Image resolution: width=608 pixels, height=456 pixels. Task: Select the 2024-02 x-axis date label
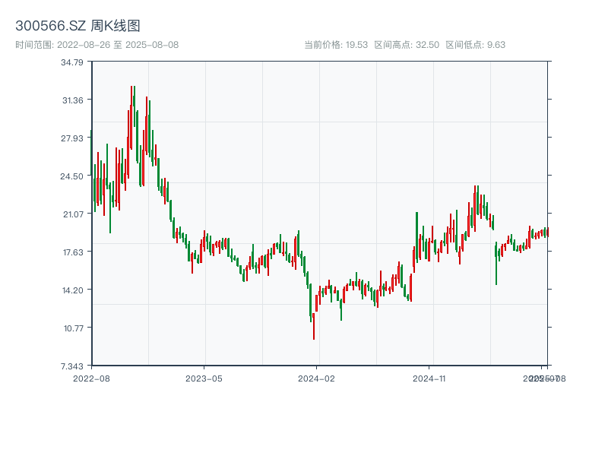[x=316, y=378]
